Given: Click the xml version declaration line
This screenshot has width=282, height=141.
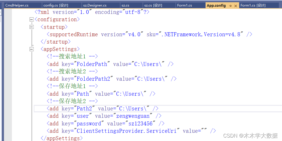Looking at the screenshot, I should 92,12.
